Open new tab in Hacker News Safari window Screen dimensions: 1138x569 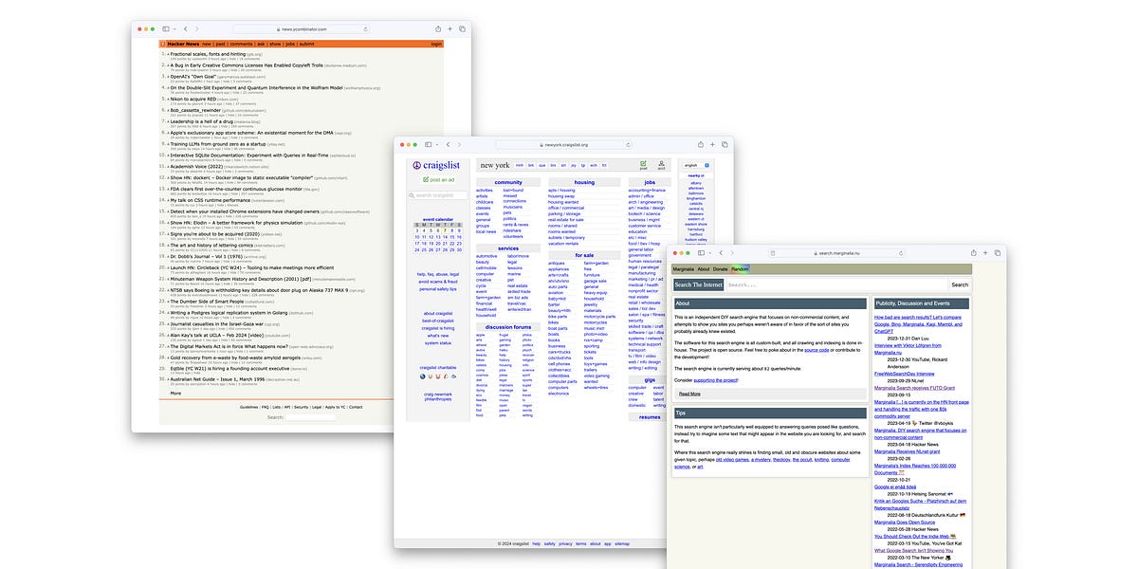[x=450, y=29]
